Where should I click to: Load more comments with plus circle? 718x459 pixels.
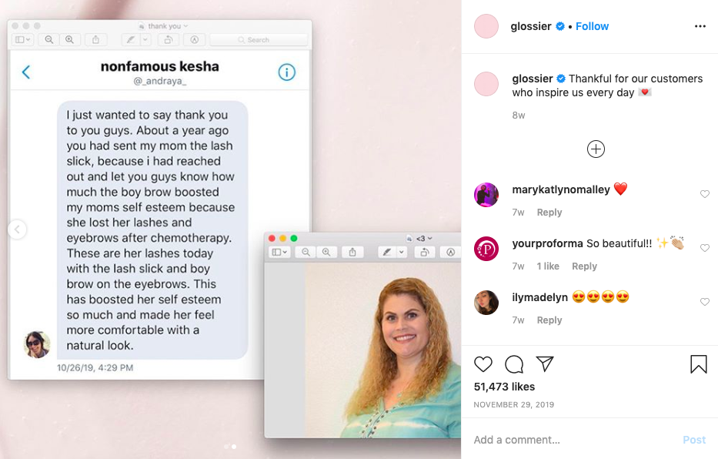pos(596,149)
